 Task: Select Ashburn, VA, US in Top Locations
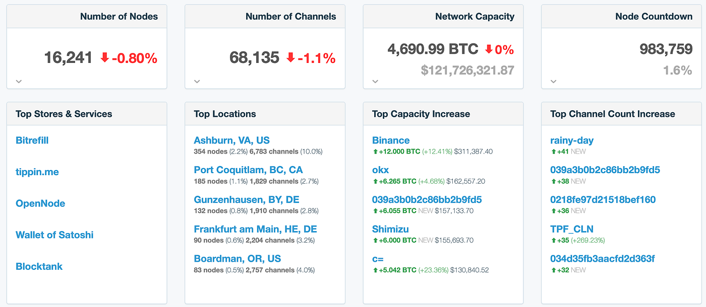tap(231, 140)
